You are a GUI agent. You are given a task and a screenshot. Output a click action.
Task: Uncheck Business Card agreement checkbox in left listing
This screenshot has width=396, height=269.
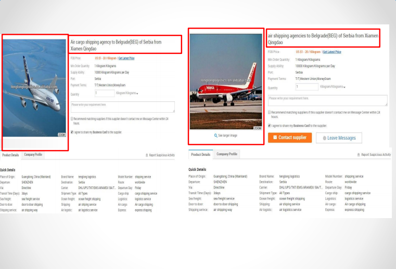(x=72, y=132)
